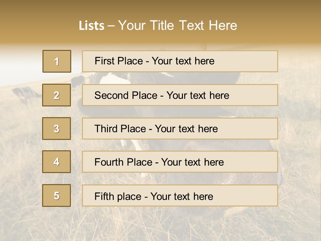Select the First Place text box
Viewport: 321px width, 241px height.
[x=180, y=61]
